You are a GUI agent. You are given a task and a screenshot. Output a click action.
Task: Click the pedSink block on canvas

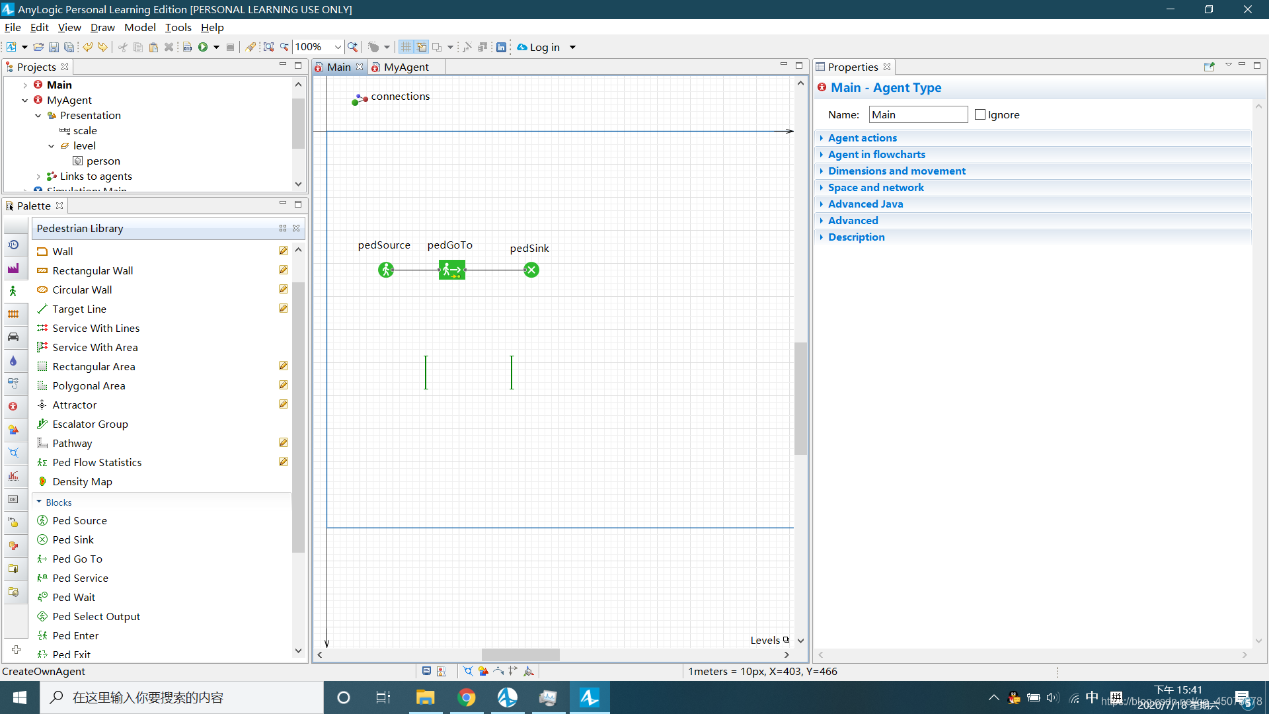531,270
